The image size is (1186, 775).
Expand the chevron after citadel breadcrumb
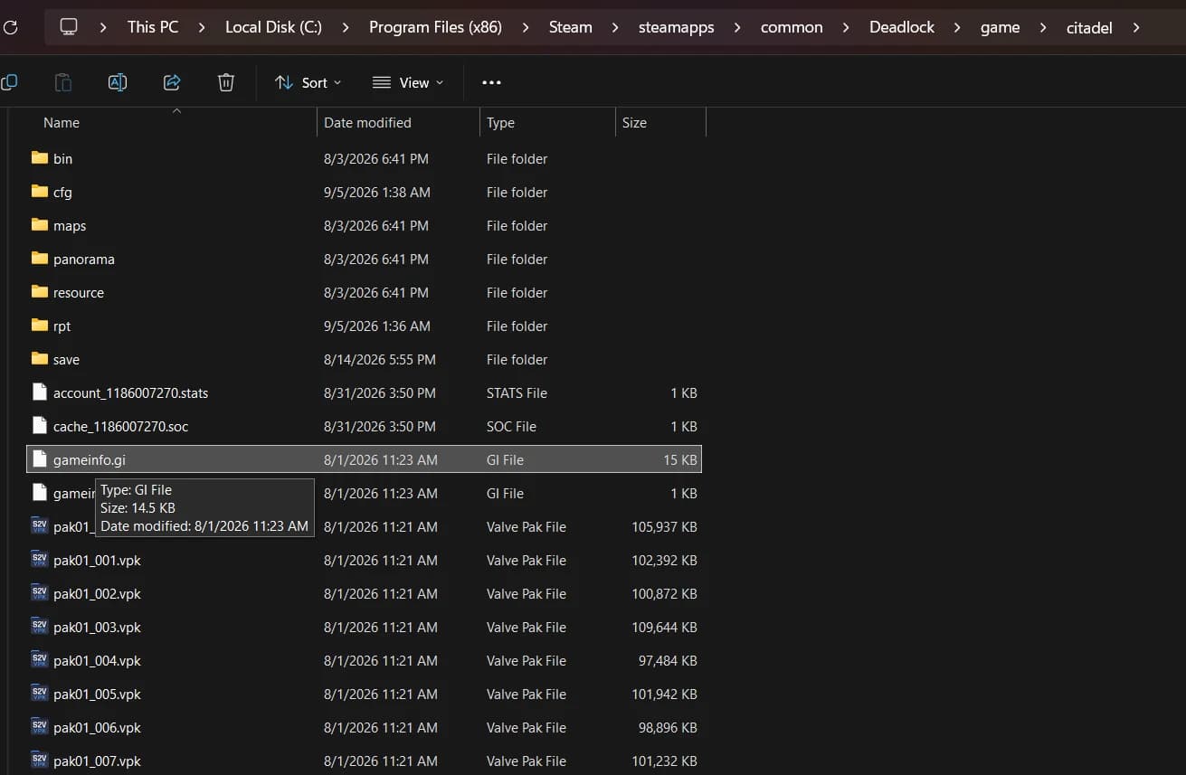tap(1136, 27)
